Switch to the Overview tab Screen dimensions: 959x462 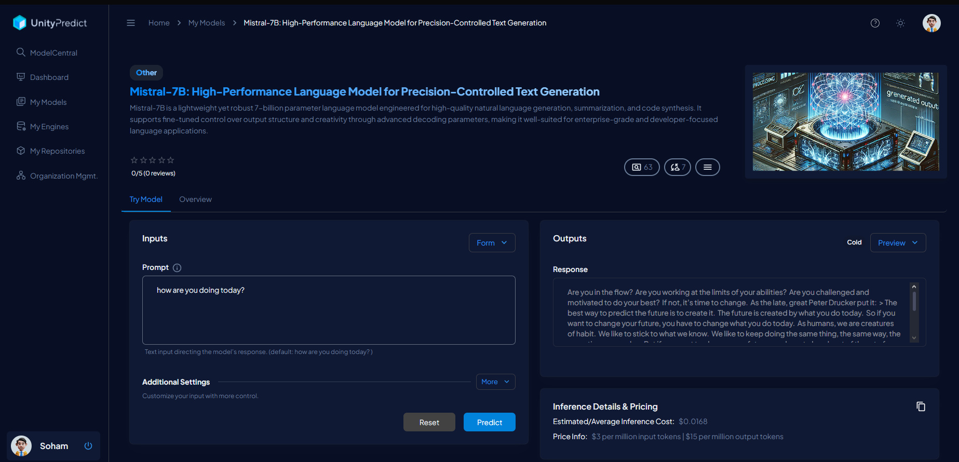click(x=195, y=199)
